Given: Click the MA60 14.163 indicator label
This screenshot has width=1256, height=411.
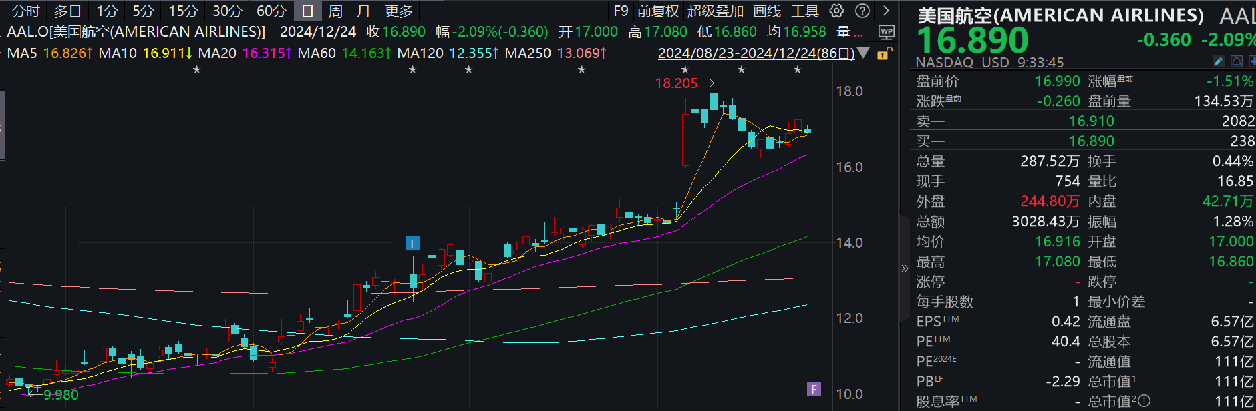Looking at the screenshot, I should (x=344, y=53).
